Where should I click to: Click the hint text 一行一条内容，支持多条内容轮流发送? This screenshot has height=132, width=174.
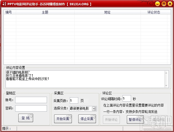coord(130,112)
